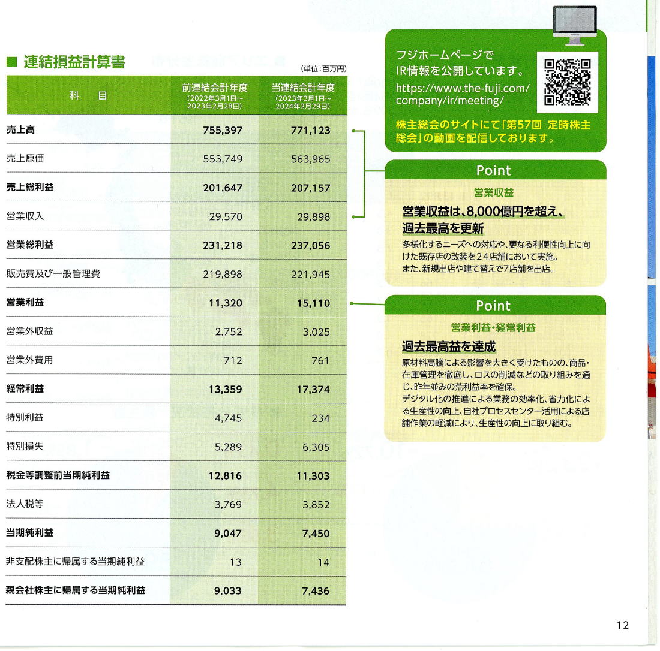Click the 経常利益 row label

pyautogui.click(x=25, y=388)
